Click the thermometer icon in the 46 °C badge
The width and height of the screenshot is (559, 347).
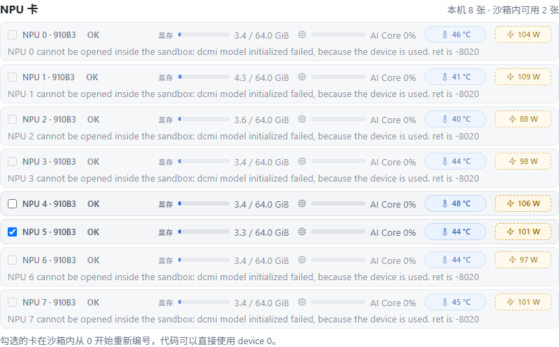point(444,34)
